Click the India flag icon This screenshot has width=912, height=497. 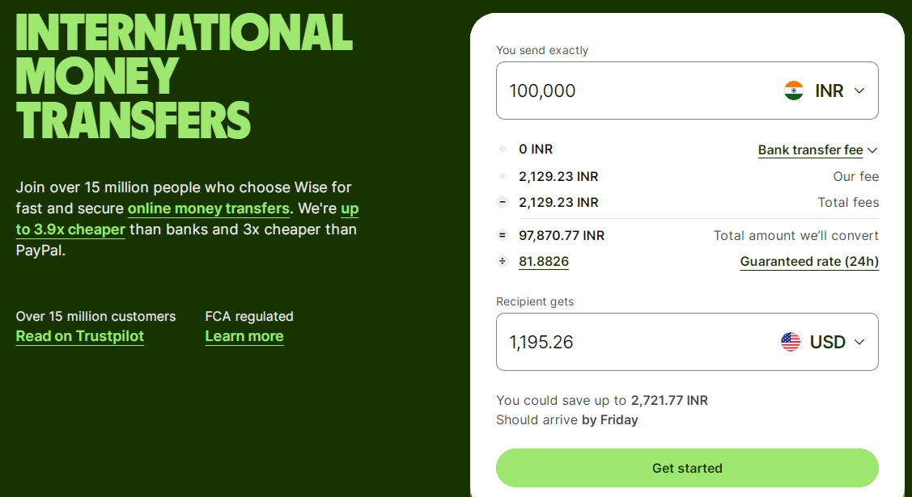click(x=794, y=91)
